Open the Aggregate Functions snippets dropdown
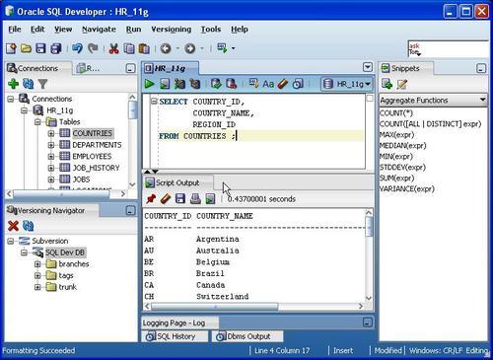The height and width of the screenshot is (360, 493). tap(482, 100)
